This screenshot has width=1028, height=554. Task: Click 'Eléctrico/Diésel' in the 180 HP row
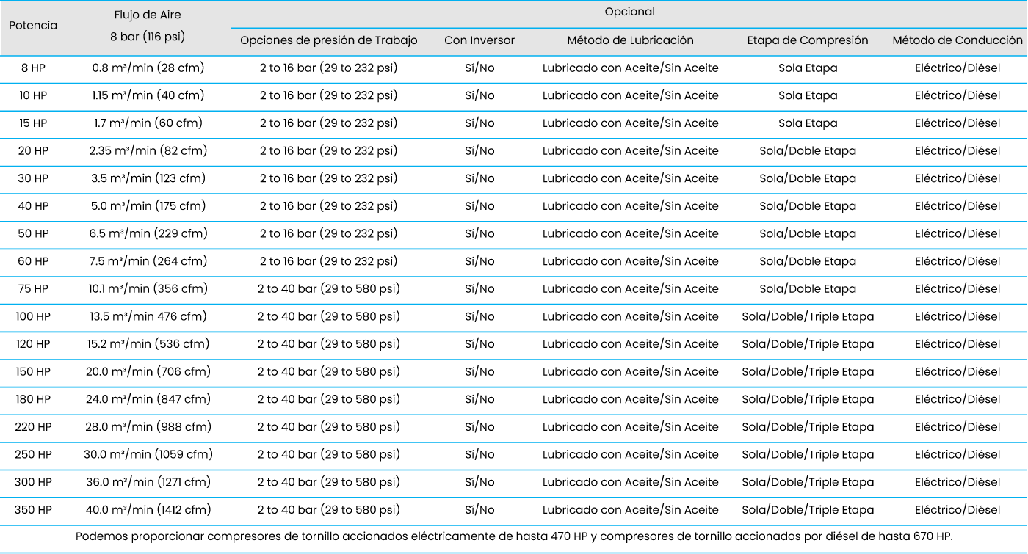click(958, 399)
